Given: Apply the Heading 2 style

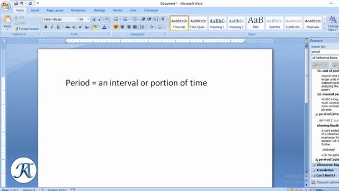Looking at the screenshot, I should pos(236,23).
